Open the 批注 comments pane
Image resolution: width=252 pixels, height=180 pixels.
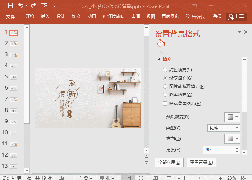(107, 178)
